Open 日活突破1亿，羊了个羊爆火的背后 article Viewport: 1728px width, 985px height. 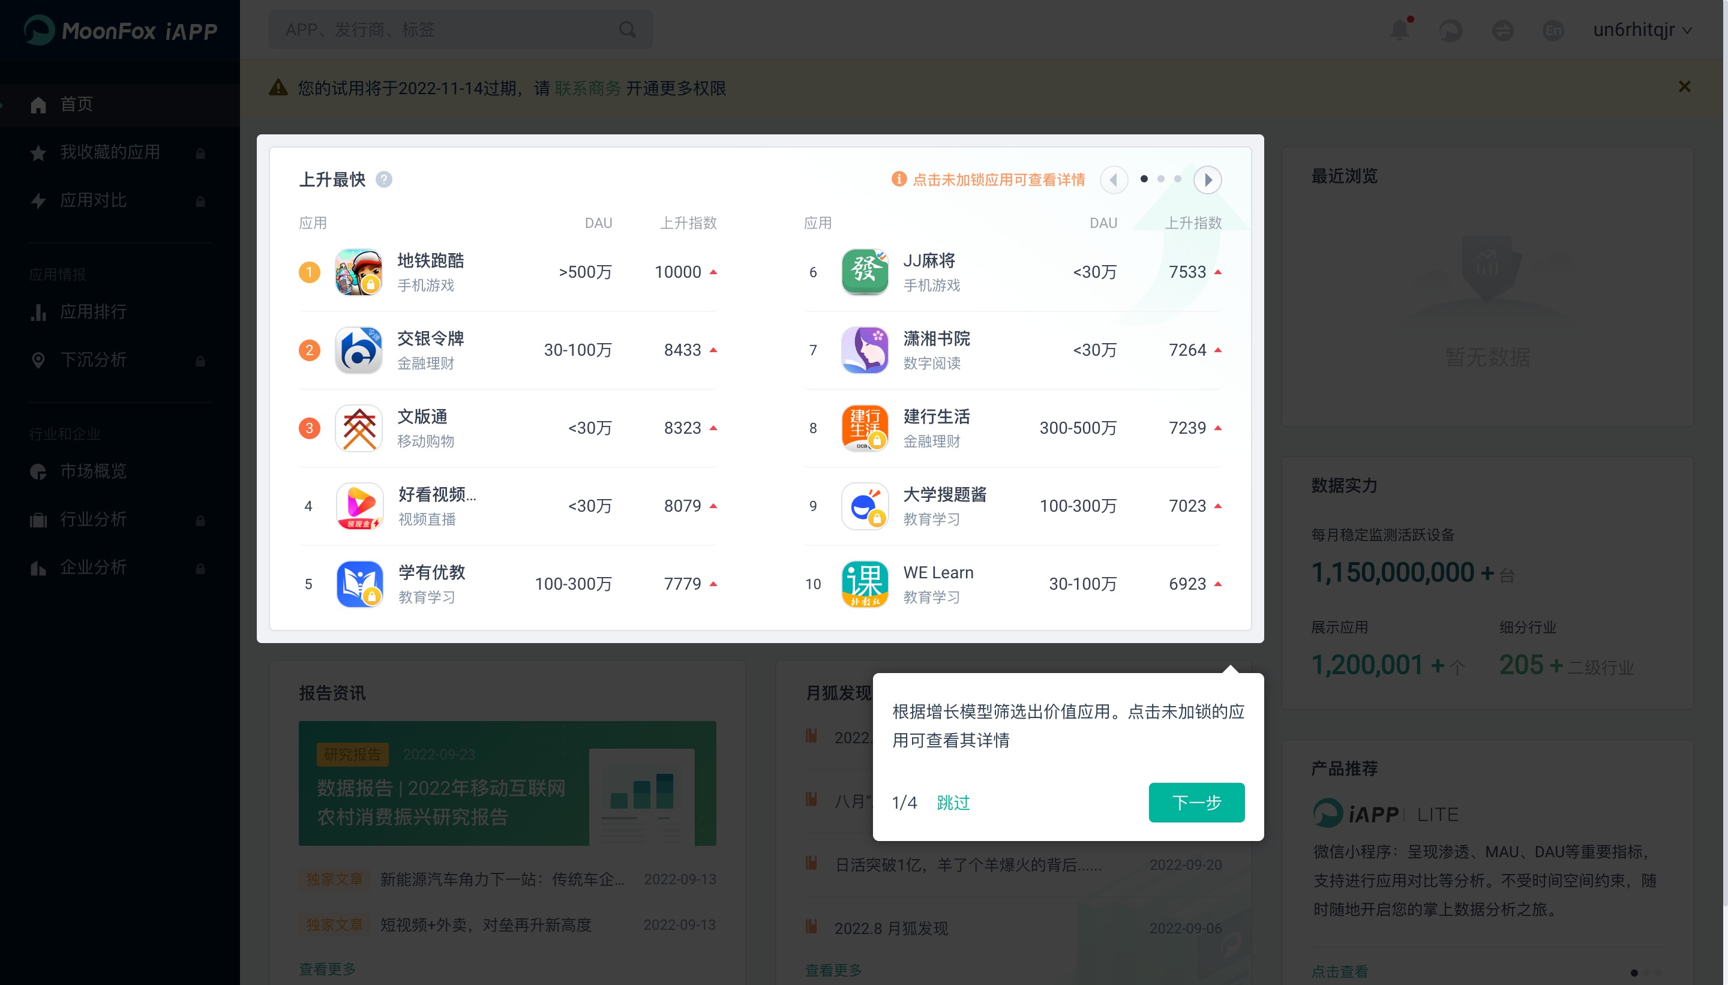coord(968,864)
